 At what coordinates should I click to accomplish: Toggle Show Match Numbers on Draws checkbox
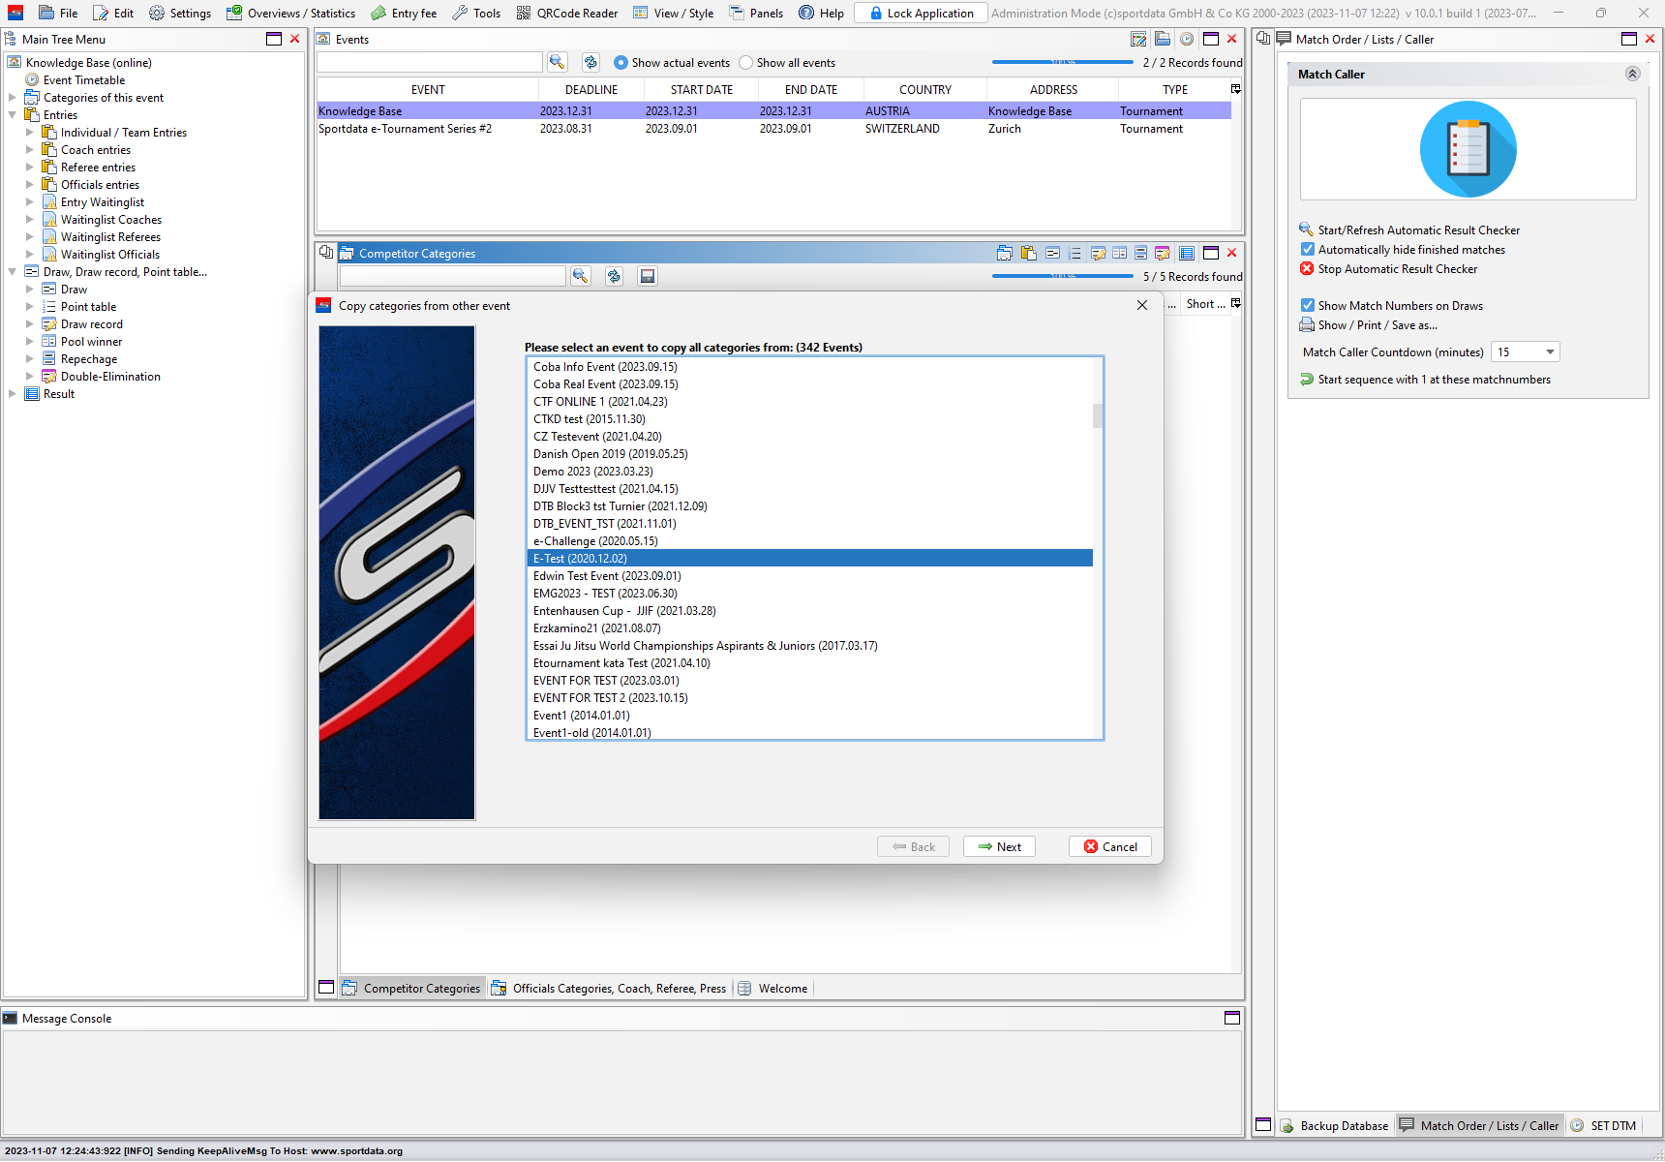(x=1307, y=305)
